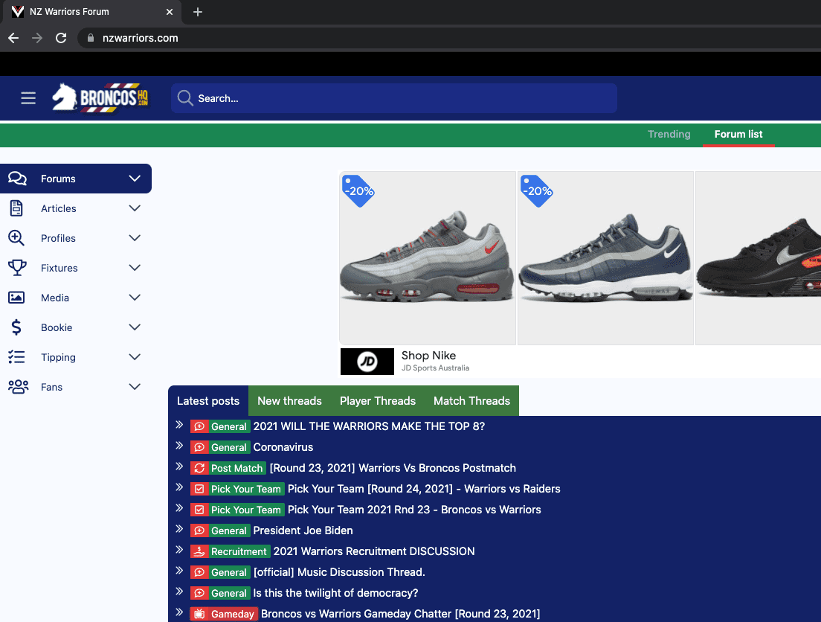
Task: Switch to the Forum list tab
Action: pyautogui.click(x=738, y=134)
